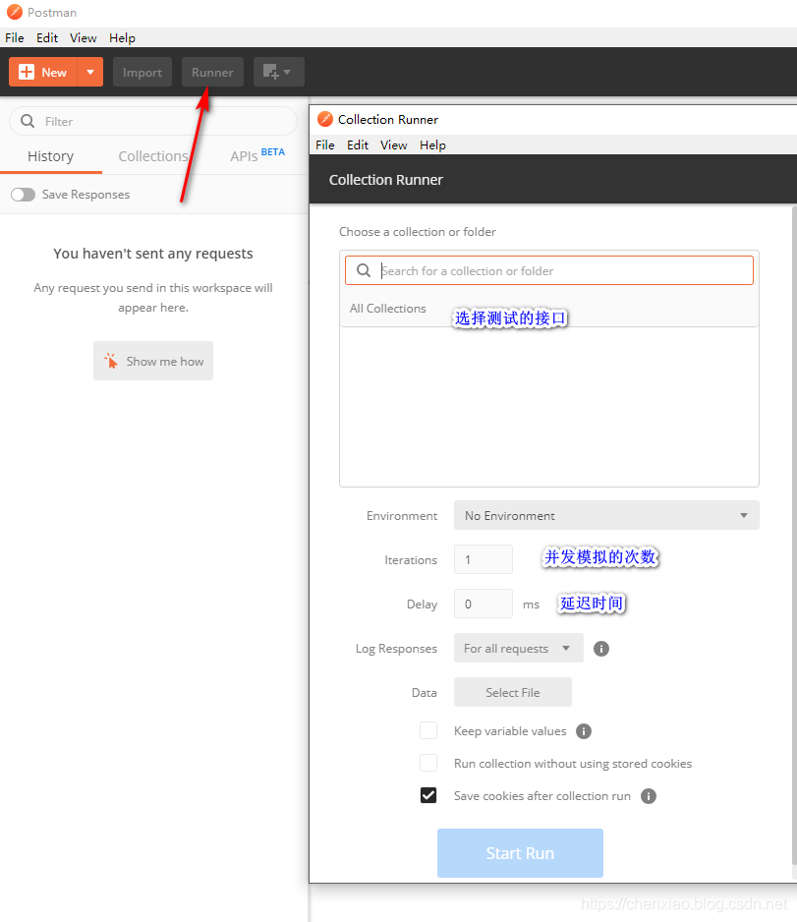The width and height of the screenshot is (797, 922).
Task: Click the Start Run button
Action: click(520, 853)
